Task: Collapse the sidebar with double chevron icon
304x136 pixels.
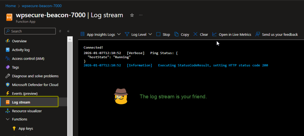Action: pyautogui.click(x=68, y=31)
